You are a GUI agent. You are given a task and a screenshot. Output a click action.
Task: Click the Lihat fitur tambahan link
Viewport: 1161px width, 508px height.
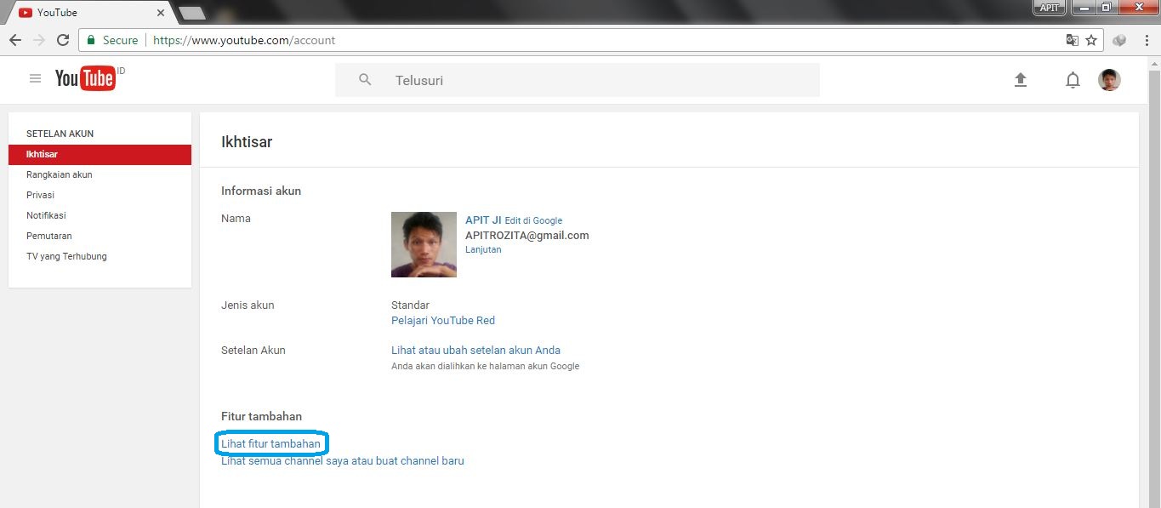271,442
